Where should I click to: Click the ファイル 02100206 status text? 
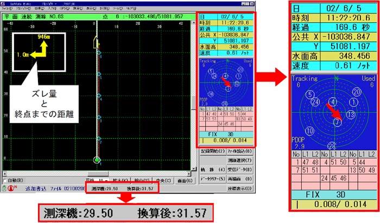pyautogui.click(x=68, y=189)
